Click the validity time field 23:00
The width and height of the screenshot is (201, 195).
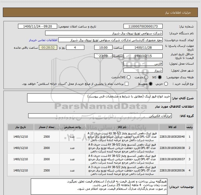point(103,56)
